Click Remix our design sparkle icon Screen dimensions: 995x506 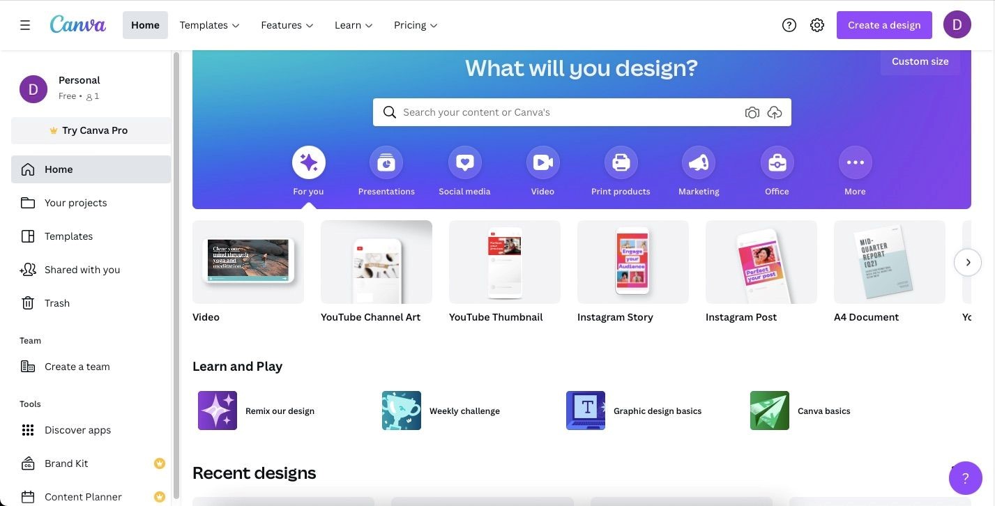(x=218, y=411)
